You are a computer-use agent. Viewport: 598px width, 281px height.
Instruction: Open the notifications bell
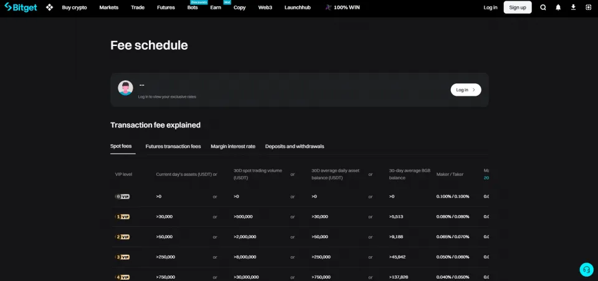(x=558, y=7)
